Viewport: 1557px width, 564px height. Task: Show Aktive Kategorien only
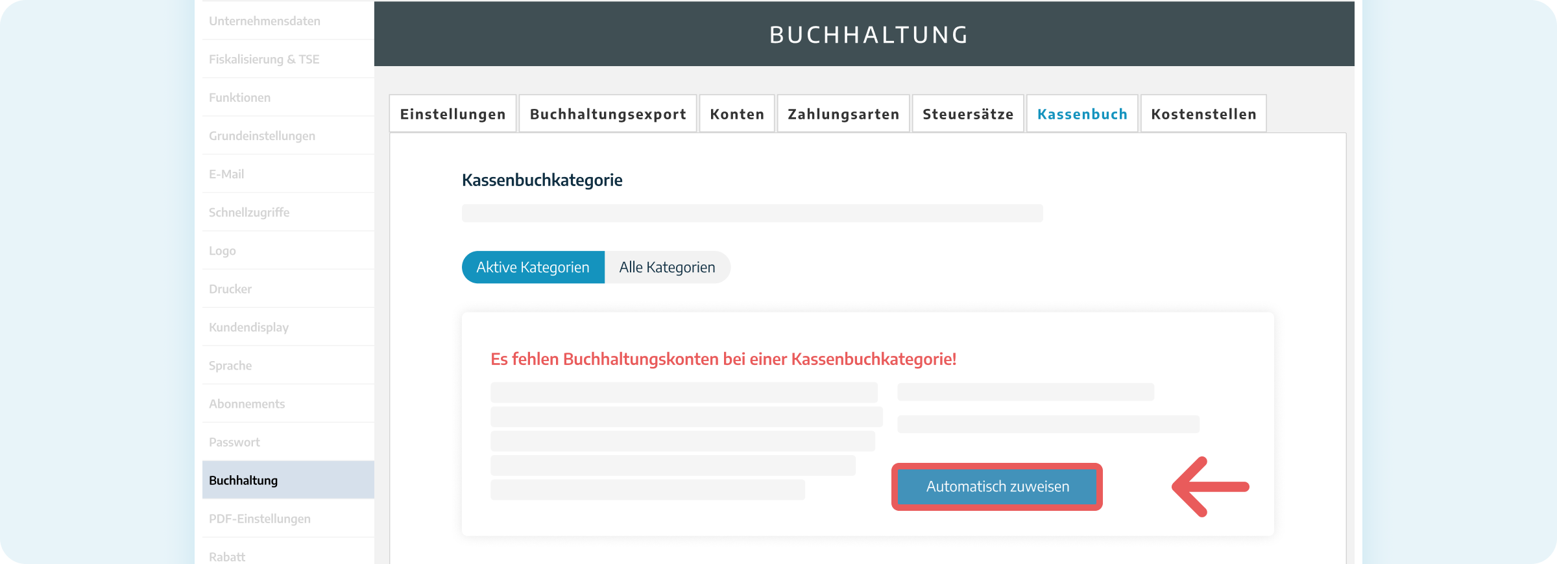click(x=533, y=267)
